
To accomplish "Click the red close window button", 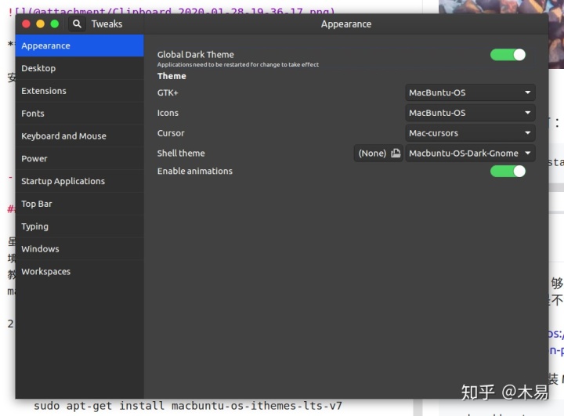I will (x=26, y=24).
